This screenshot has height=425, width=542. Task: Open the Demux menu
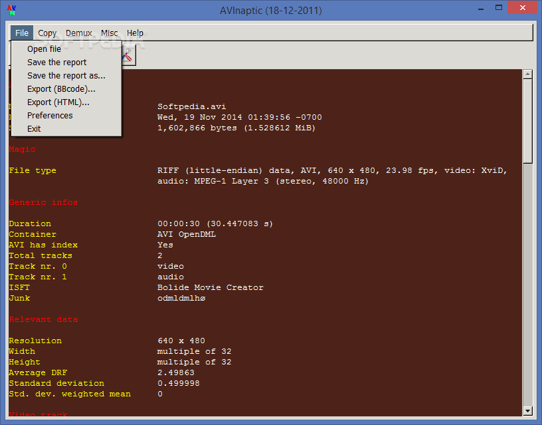coord(79,33)
